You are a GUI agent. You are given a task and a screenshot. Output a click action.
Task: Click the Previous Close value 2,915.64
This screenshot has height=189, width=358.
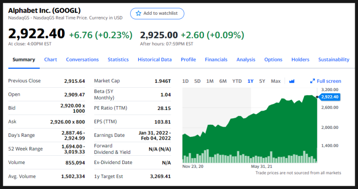click(75, 81)
